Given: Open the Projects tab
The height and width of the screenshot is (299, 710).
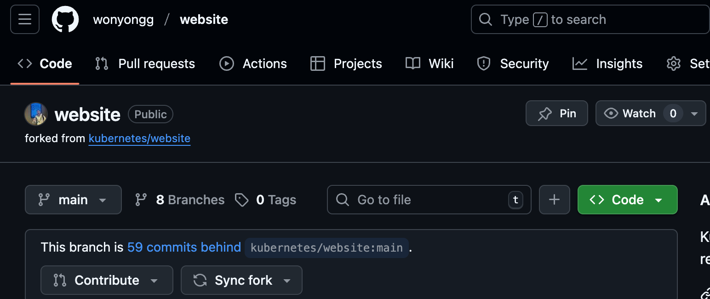Looking at the screenshot, I should tap(346, 63).
